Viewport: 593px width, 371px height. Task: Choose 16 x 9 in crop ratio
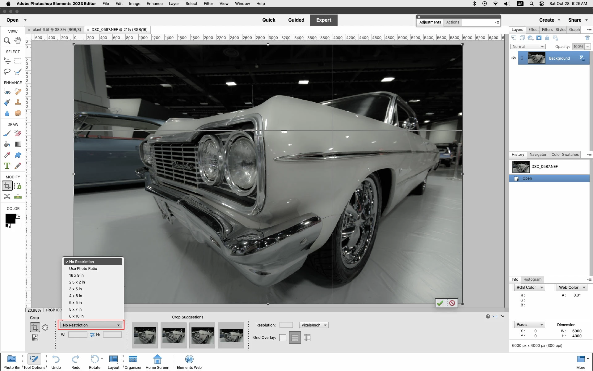(76, 275)
